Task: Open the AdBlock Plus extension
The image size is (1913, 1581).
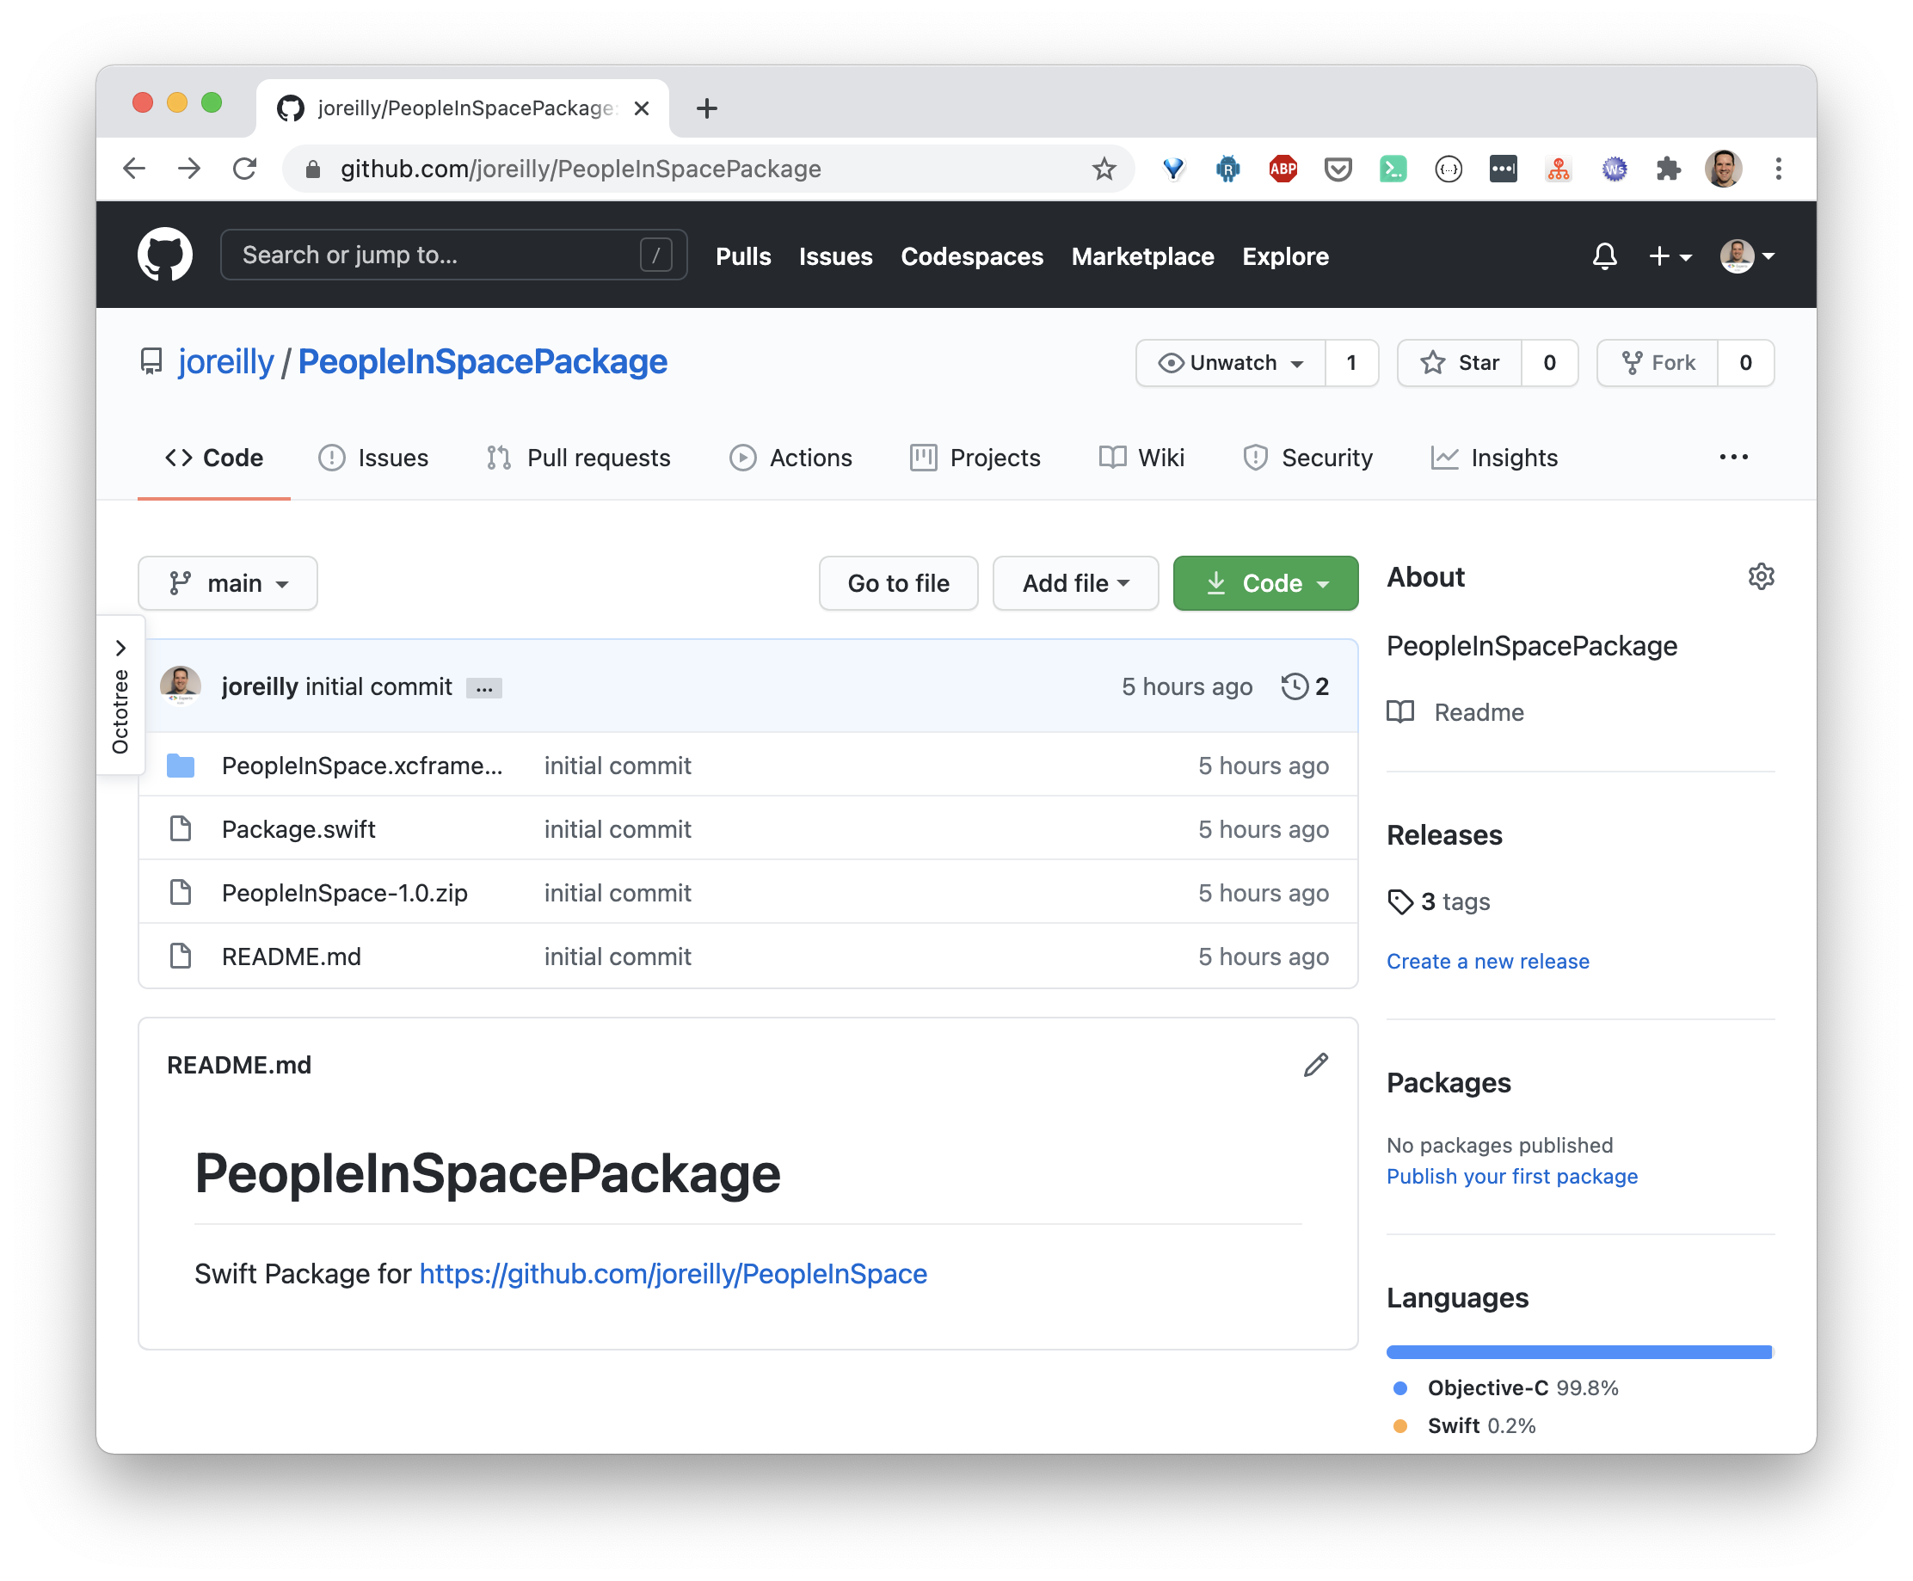Action: click(1283, 169)
